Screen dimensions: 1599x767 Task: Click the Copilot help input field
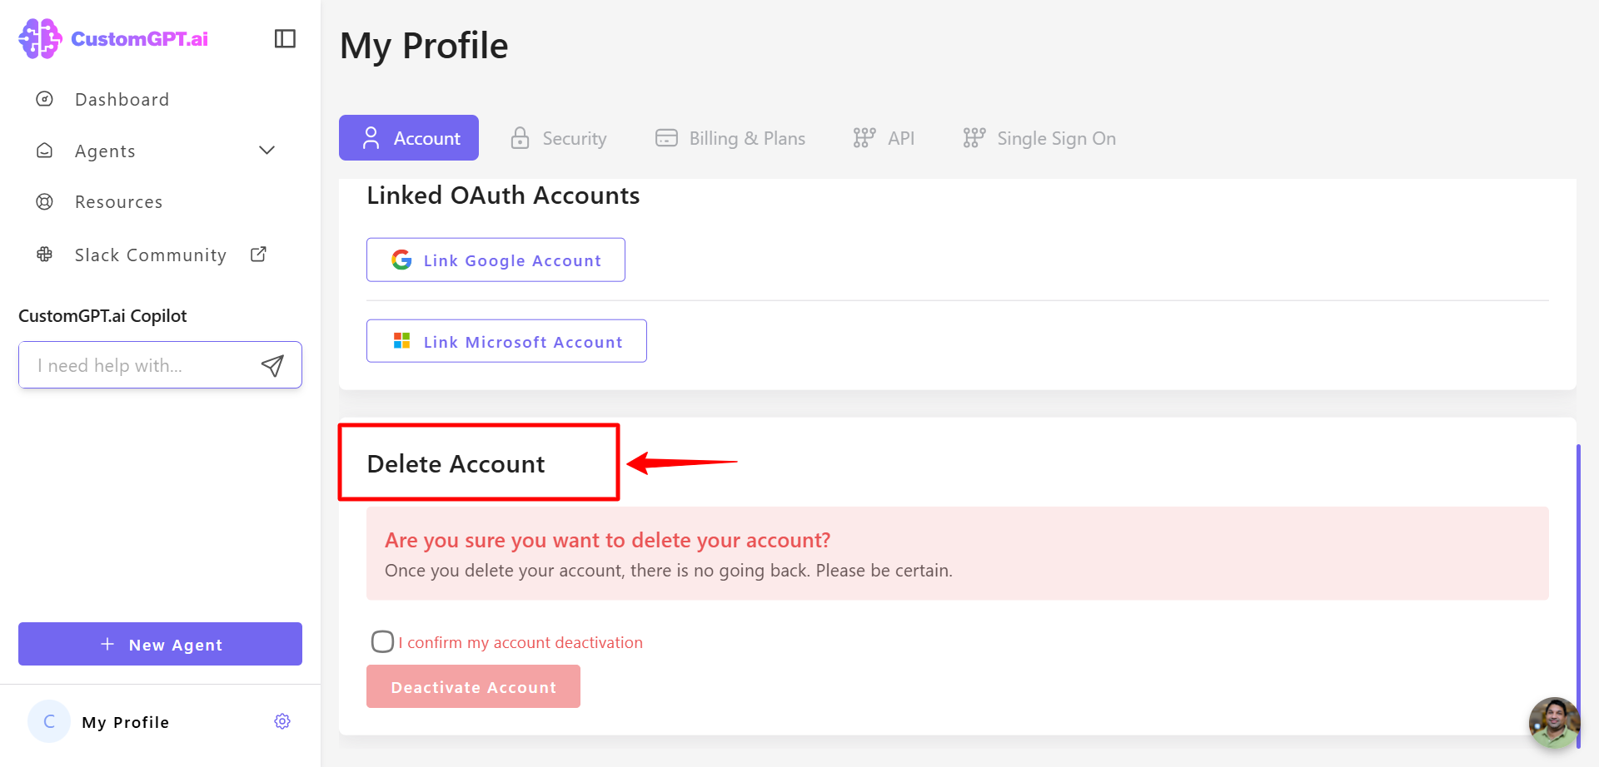[x=142, y=365]
